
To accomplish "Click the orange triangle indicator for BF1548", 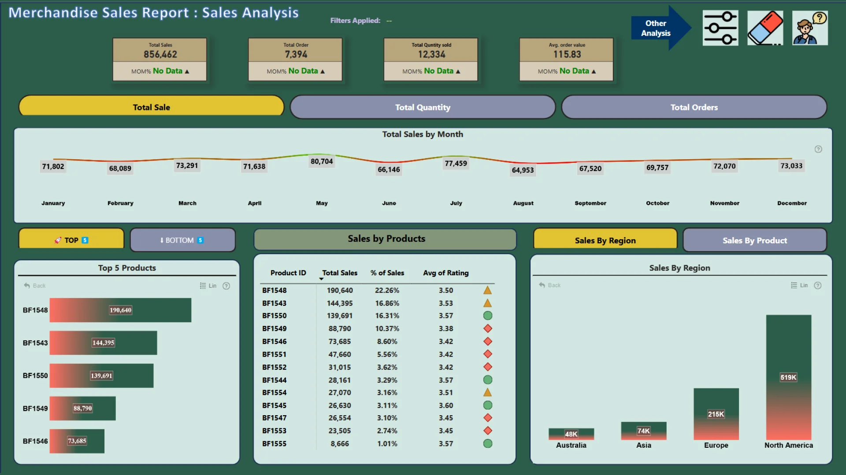I will pos(487,290).
